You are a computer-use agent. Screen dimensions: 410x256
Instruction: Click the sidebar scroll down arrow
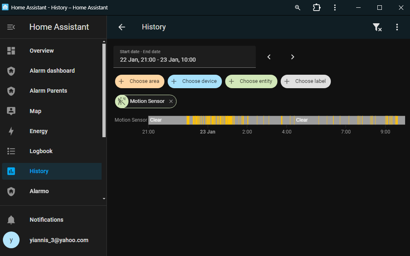click(x=104, y=199)
